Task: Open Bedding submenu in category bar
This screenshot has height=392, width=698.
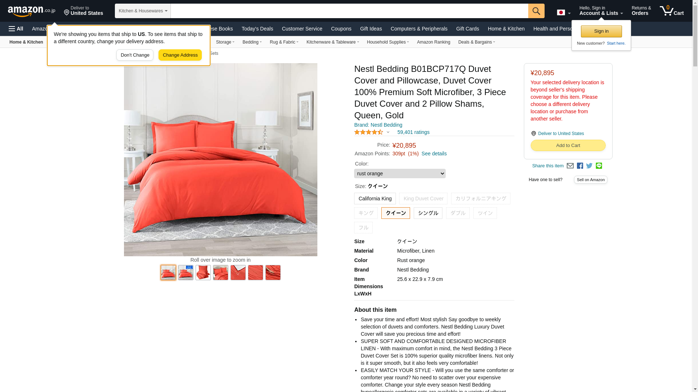Action: click(x=252, y=42)
